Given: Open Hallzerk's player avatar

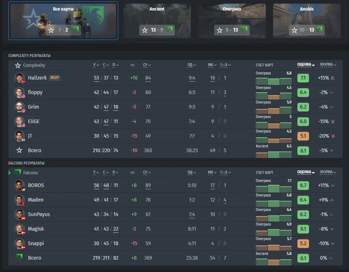Looking at the screenshot, I should (x=20, y=78).
